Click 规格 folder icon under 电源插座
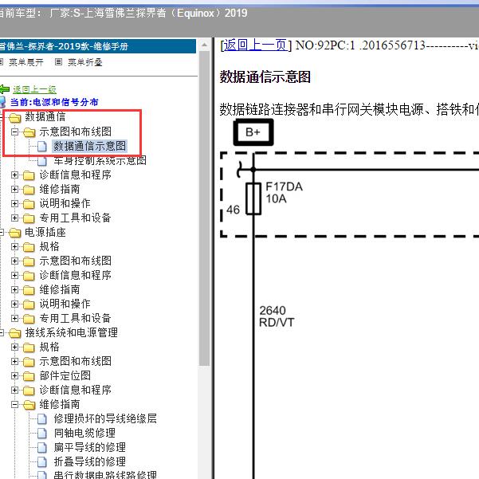This screenshot has height=479, width=479. 29,247
